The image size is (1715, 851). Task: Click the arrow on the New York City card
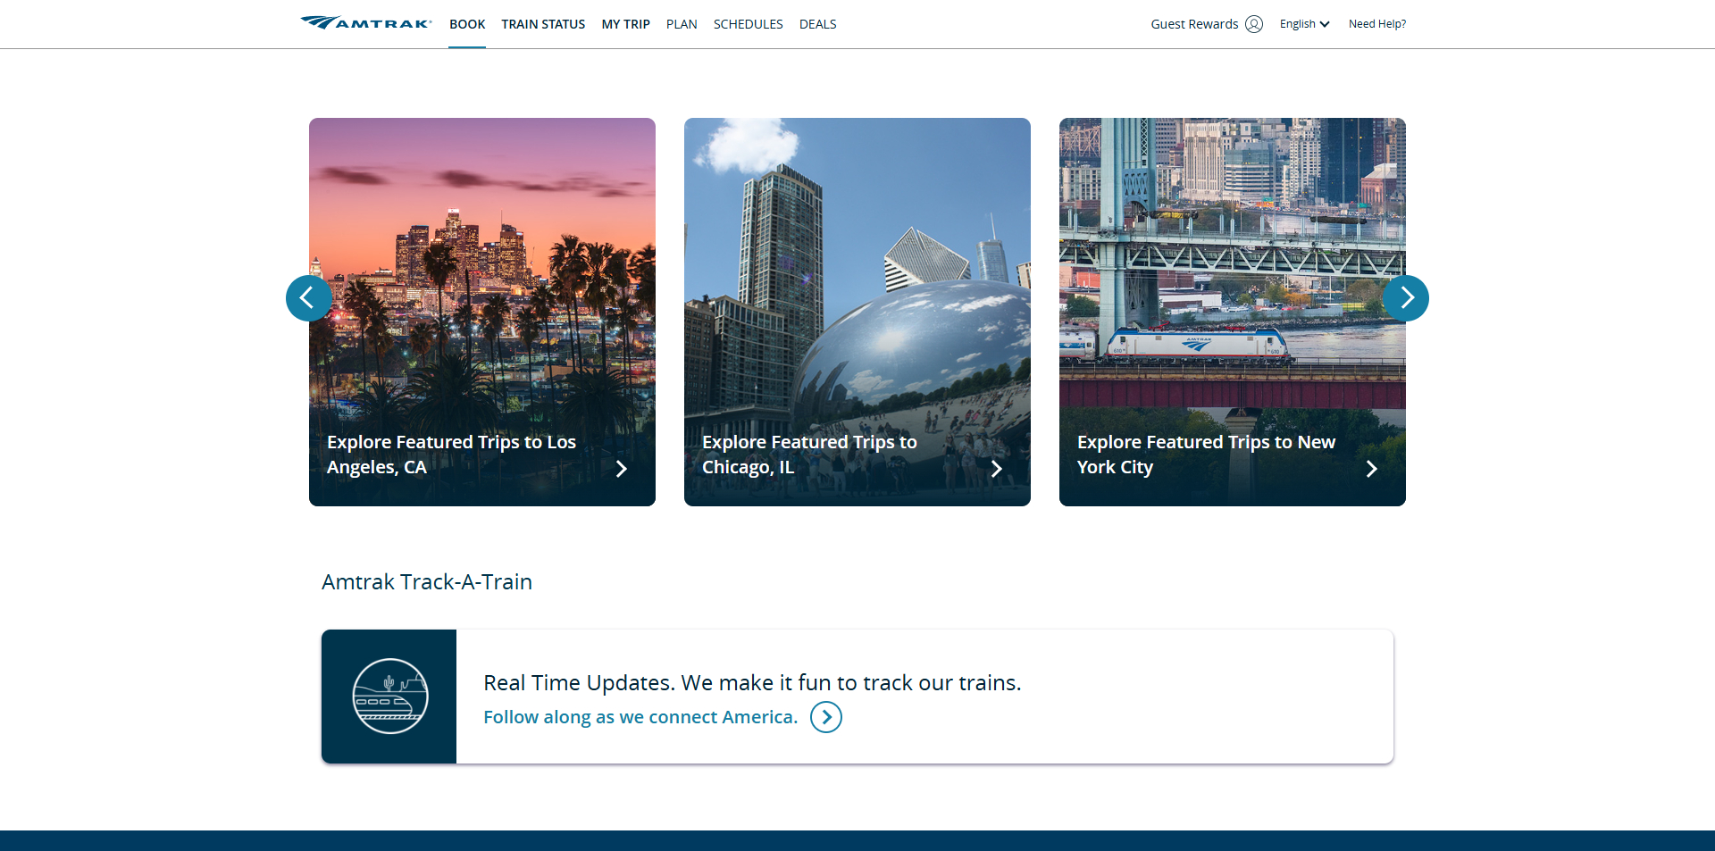[1371, 468]
